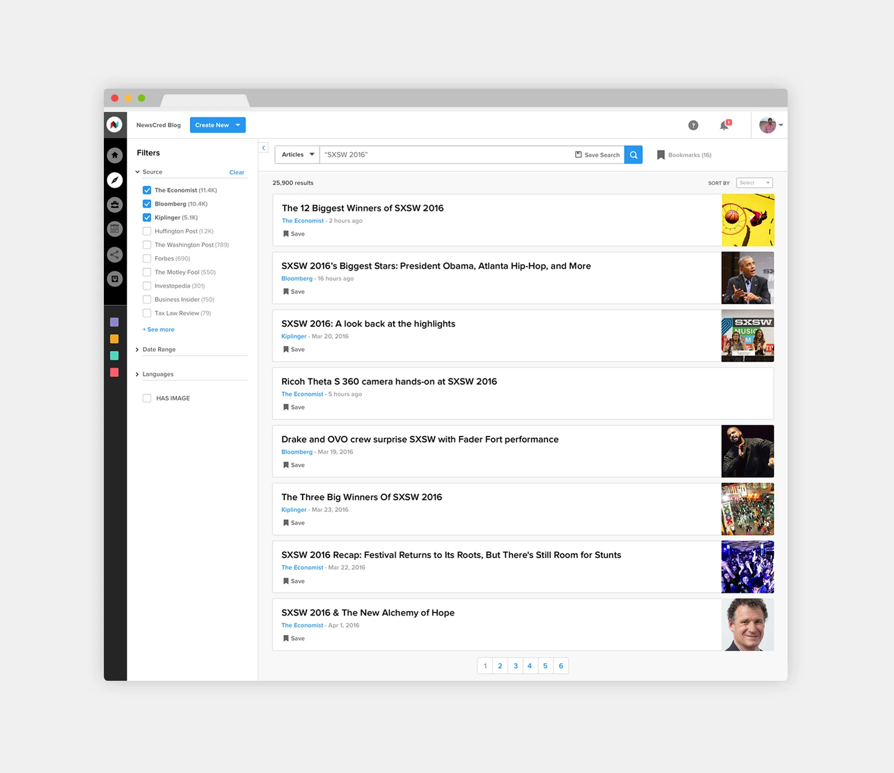The height and width of the screenshot is (773, 894).
Task: Collapse the filters panel with the chevron
Action: point(264,148)
